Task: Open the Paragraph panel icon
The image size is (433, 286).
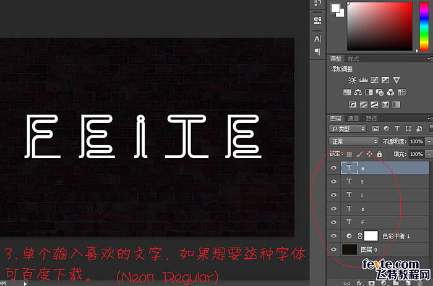Action: (317, 51)
